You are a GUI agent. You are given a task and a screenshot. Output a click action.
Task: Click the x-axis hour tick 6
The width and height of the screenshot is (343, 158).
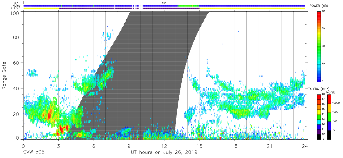(x=94, y=146)
